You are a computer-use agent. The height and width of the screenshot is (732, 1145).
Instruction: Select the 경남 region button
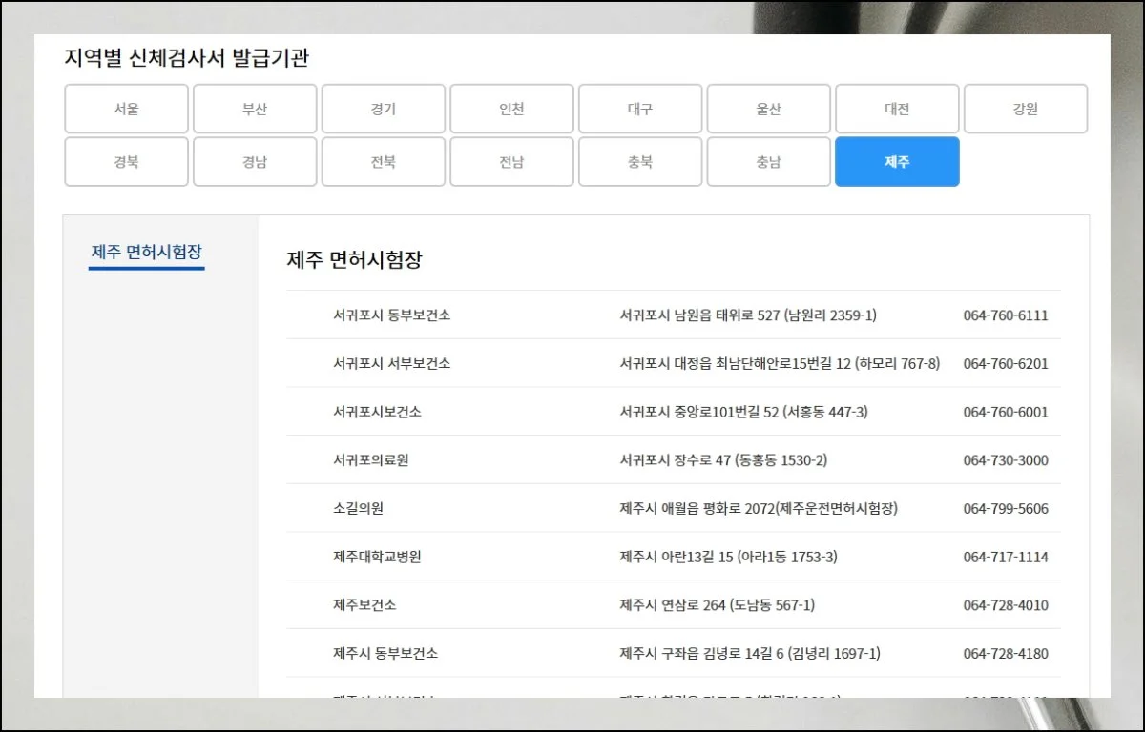(x=255, y=161)
